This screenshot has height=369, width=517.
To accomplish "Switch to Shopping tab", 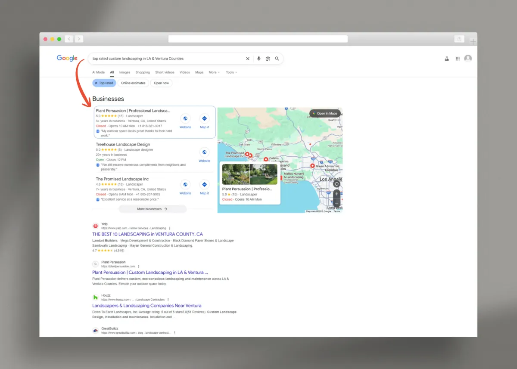I will point(143,72).
